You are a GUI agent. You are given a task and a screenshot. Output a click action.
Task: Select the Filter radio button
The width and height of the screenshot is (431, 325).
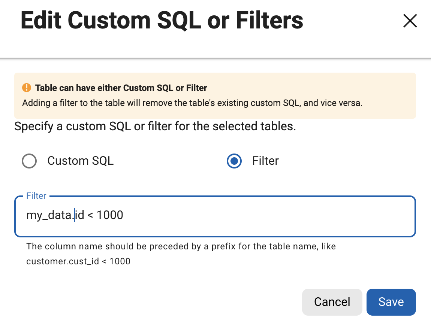pyautogui.click(x=234, y=161)
